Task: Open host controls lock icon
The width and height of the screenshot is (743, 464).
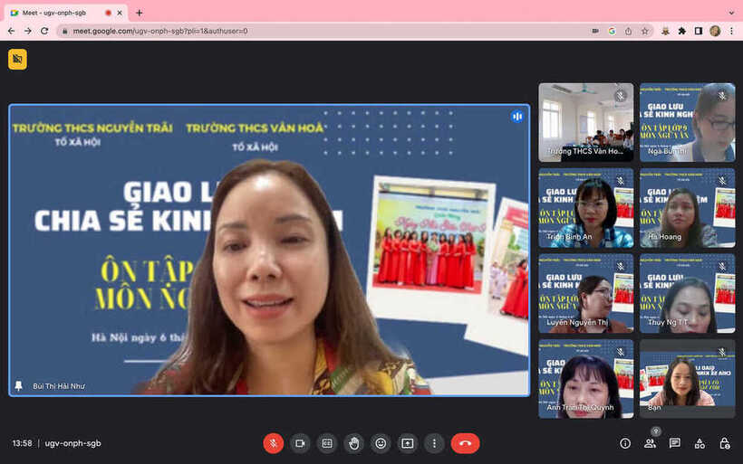Action: coord(724,443)
